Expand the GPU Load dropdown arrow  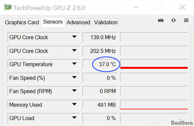(74, 118)
